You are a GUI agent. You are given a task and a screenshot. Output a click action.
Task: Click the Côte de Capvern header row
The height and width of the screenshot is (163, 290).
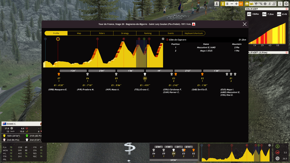tap(206, 40)
